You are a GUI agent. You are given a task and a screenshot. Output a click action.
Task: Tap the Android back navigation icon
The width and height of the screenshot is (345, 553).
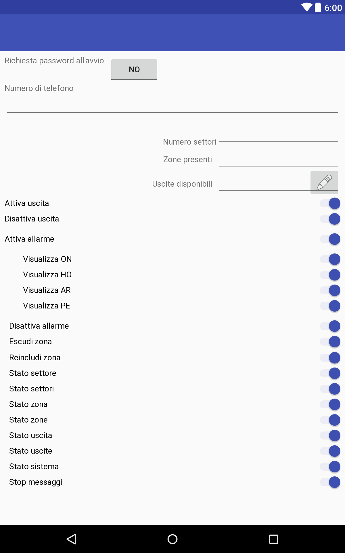71,539
